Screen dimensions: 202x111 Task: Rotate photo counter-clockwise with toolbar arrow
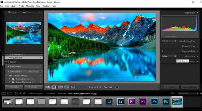tap(106, 87)
